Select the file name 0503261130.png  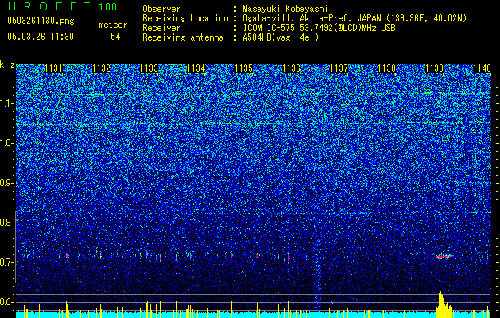(x=41, y=21)
